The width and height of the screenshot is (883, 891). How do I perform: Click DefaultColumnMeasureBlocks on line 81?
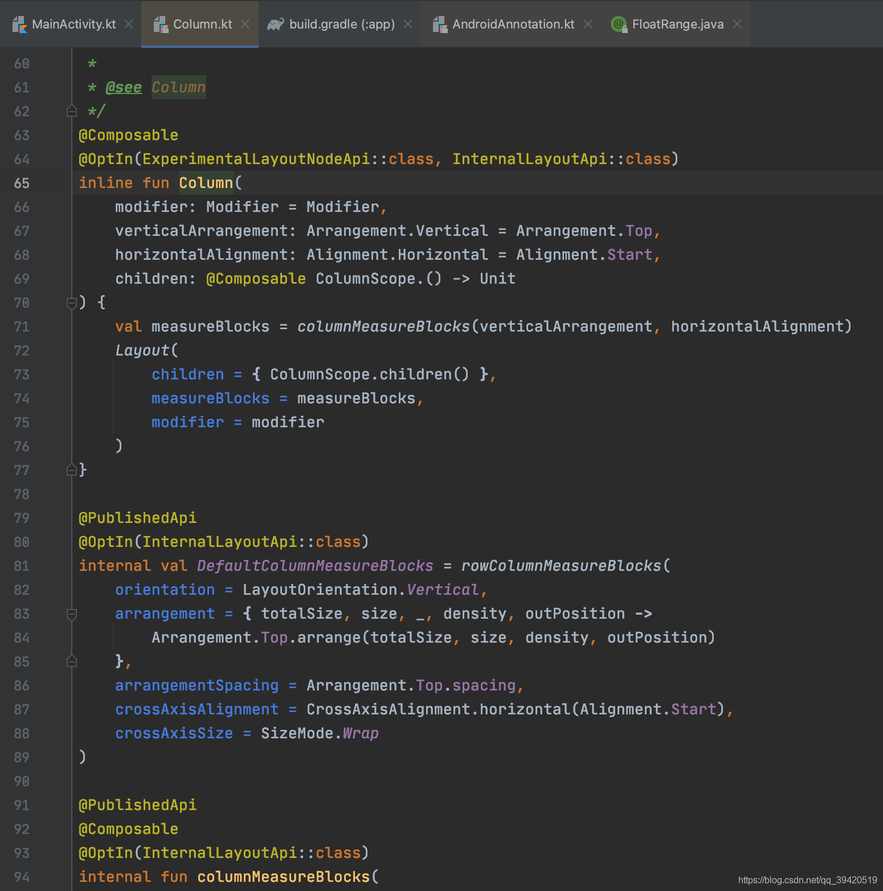[315, 566]
